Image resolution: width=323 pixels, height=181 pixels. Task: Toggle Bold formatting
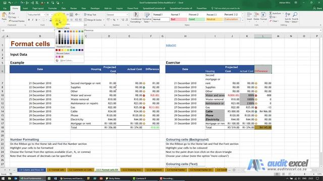(x=29, y=20)
